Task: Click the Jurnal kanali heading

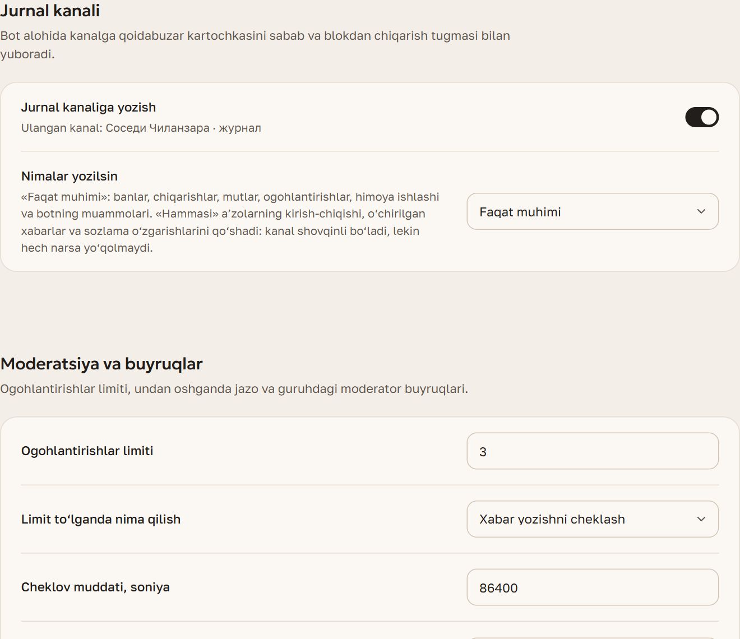Action: 50,11
